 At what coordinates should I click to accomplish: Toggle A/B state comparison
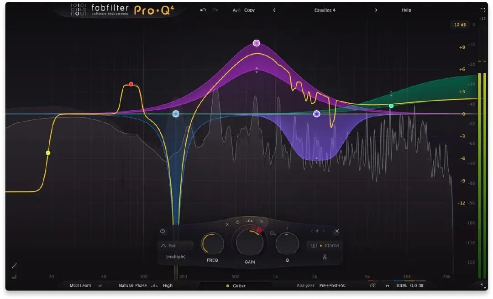click(236, 10)
